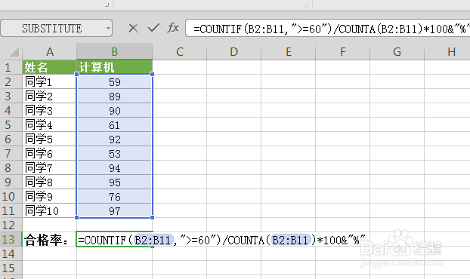
Task: Click the SUBSTITUTE name box
Action: pyautogui.click(x=57, y=29)
